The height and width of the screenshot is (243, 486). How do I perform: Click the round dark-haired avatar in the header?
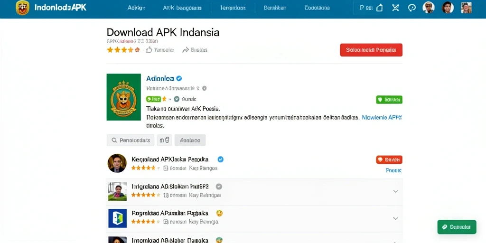[x=448, y=8]
